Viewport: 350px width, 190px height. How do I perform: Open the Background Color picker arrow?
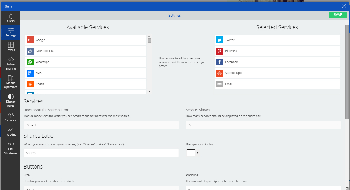coord(198,153)
